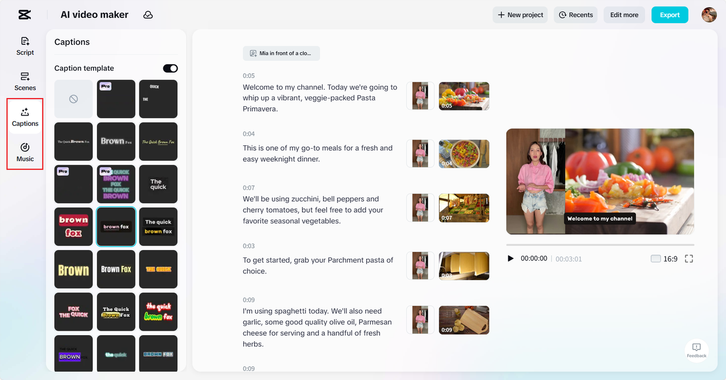
Task: Export the video
Action: (x=670, y=15)
